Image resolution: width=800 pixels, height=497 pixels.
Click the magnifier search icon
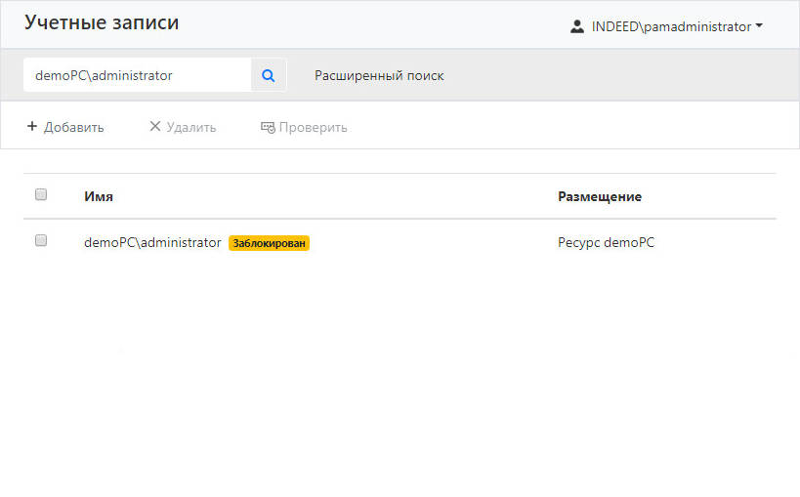click(x=269, y=75)
